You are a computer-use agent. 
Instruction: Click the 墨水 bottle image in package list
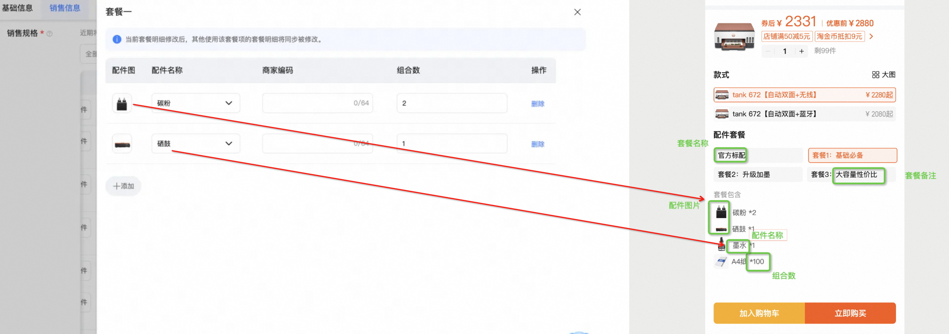coord(721,245)
